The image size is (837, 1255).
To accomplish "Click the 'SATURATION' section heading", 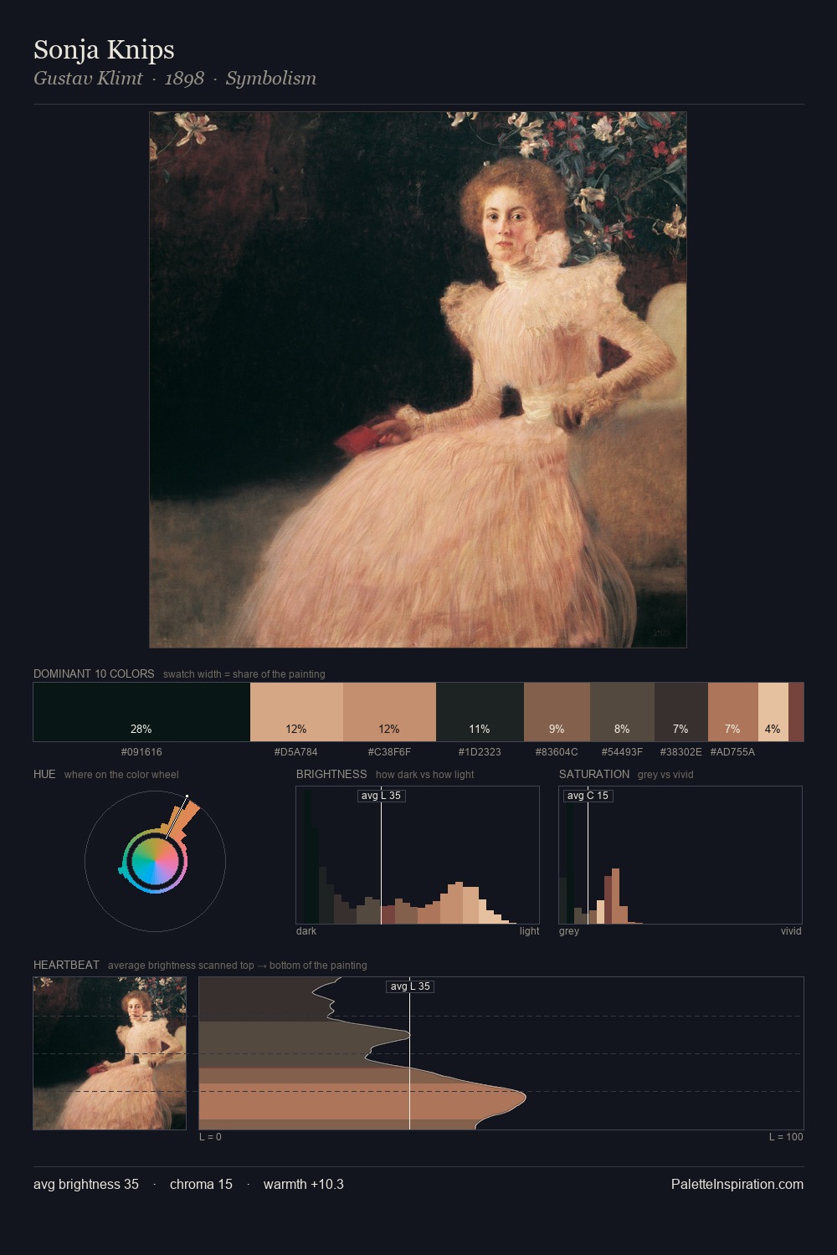I will [594, 774].
